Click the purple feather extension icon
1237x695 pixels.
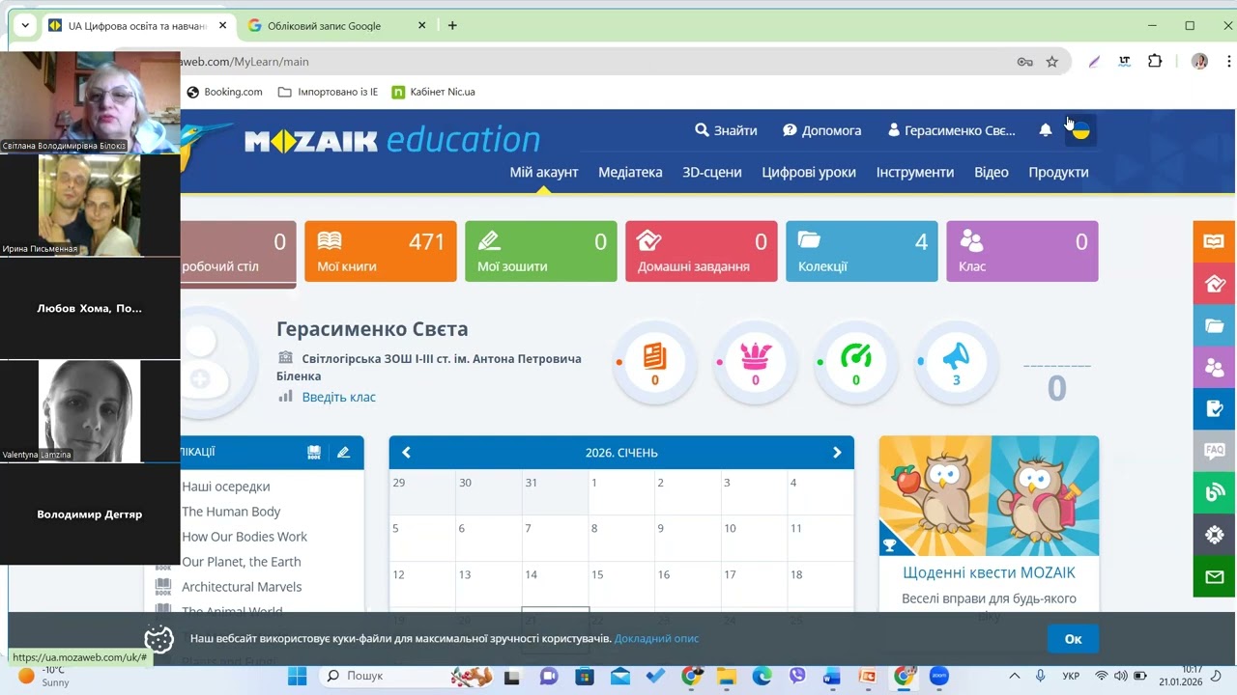click(x=1094, y=62)
